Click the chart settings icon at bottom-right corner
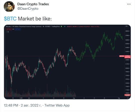Image resolution: width=135 pixels, height=112 pixels. click(128, 98)
